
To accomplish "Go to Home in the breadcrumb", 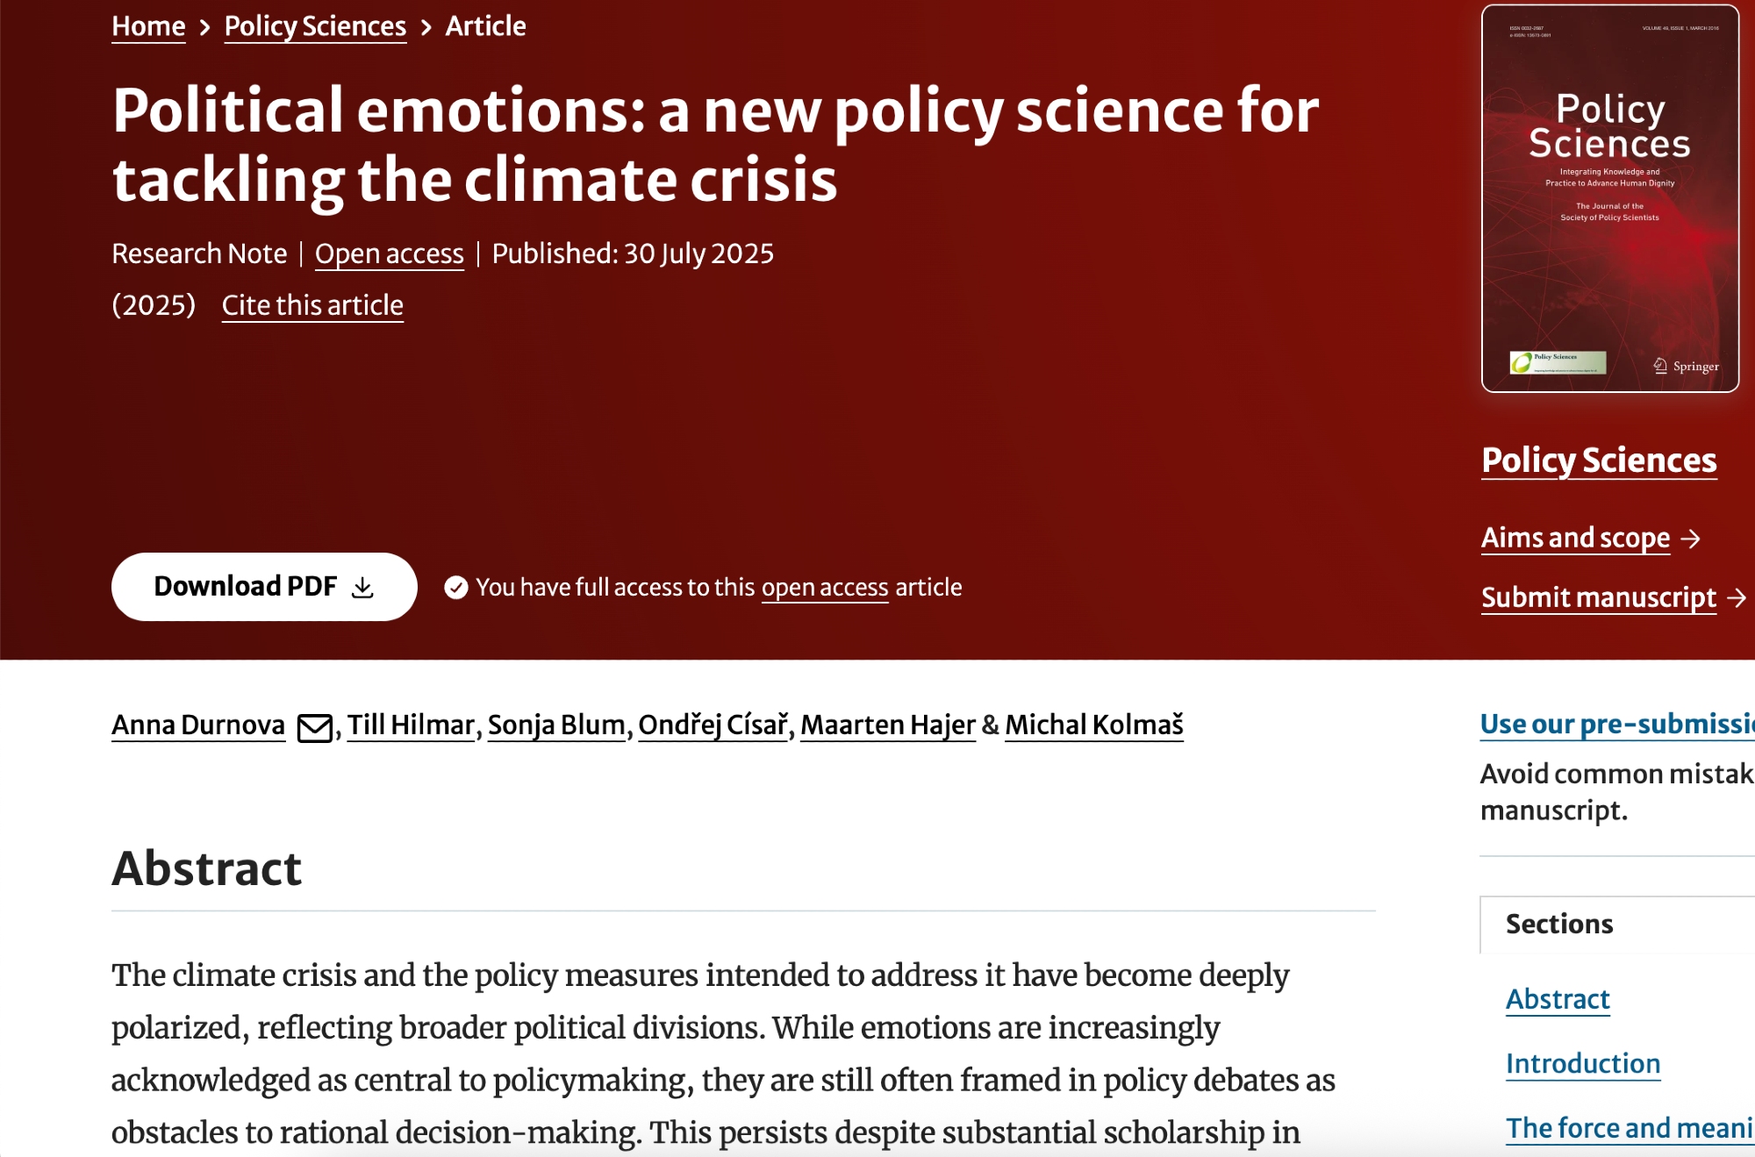I will click(148, 26).
